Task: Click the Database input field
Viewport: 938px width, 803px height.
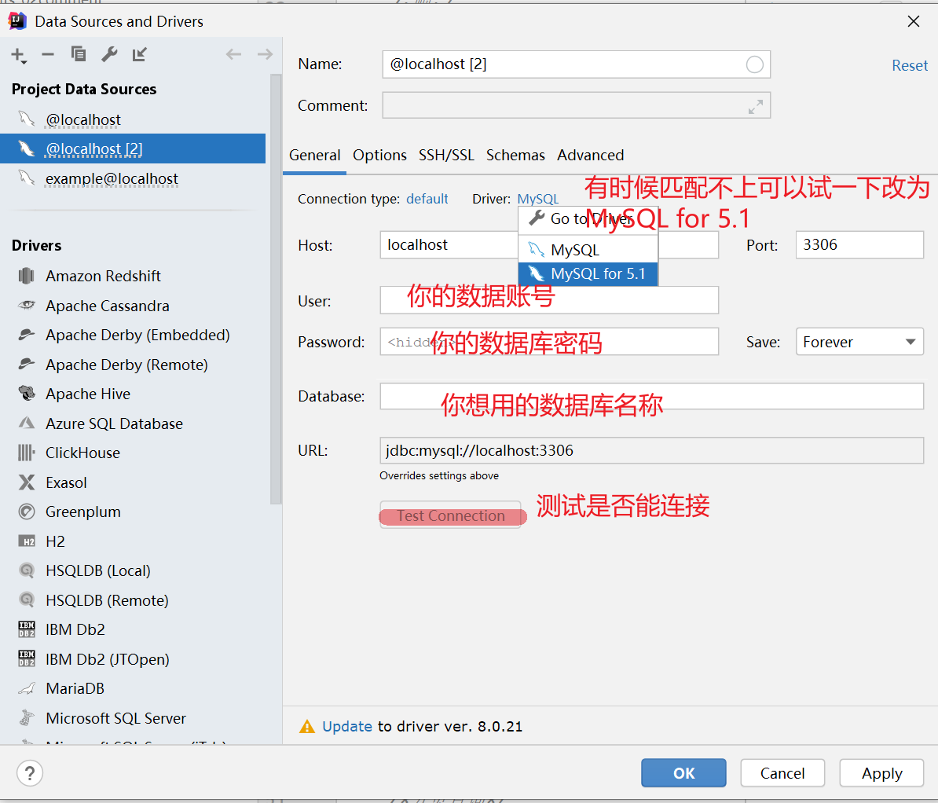Action: [652, 396]
